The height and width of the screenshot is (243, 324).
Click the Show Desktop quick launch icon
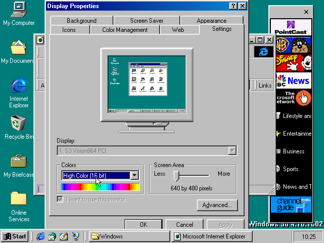(64, 236)
